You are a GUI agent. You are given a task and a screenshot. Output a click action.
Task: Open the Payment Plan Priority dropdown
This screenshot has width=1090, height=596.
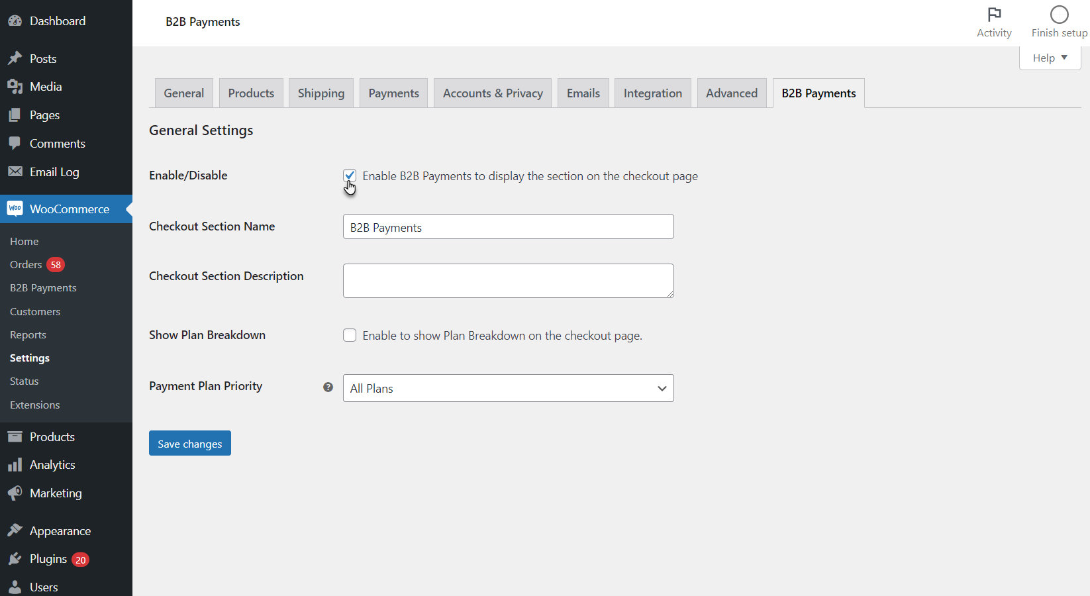pos(508,388)
